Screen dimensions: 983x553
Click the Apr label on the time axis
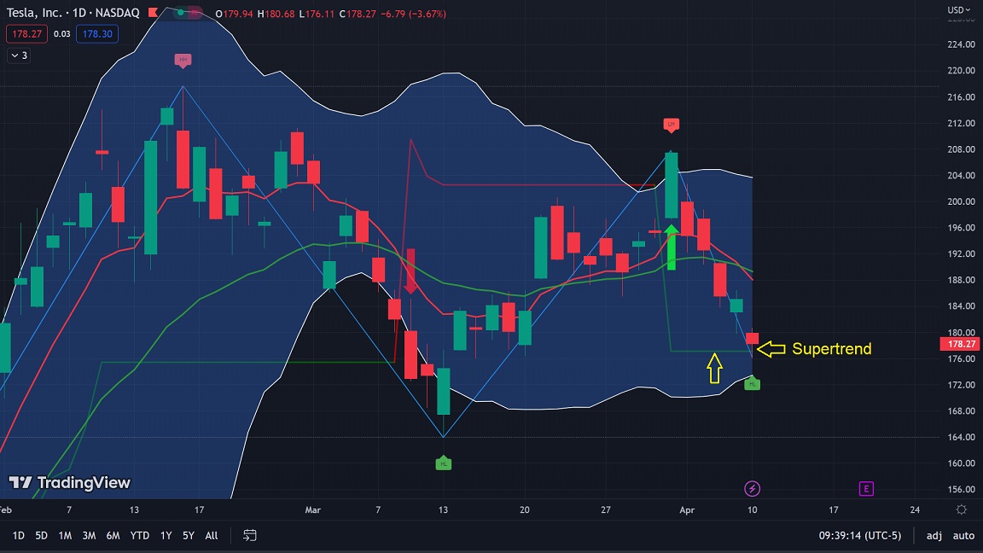click(x=686, y=509)
